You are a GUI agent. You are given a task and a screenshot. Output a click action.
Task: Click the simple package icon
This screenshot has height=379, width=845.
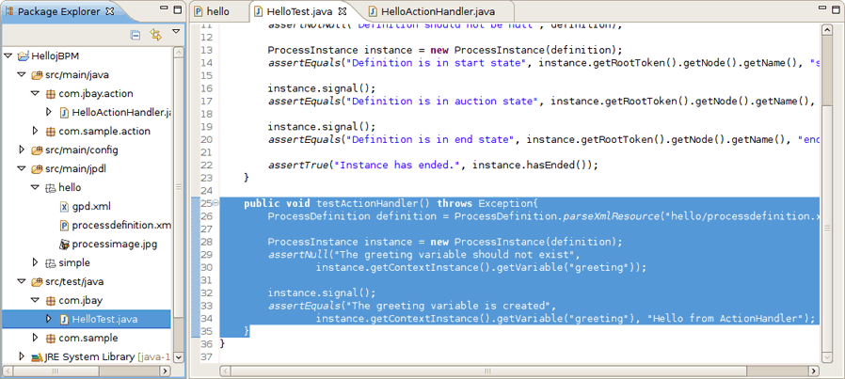point(51,263)
